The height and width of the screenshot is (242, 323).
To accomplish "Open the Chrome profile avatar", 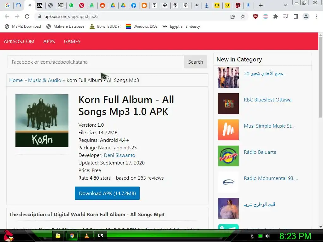I will click(306, 16).
